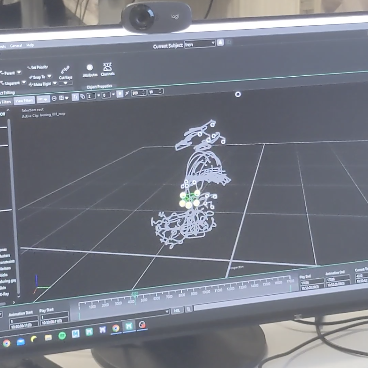Open the General menu

coord(16,45)
